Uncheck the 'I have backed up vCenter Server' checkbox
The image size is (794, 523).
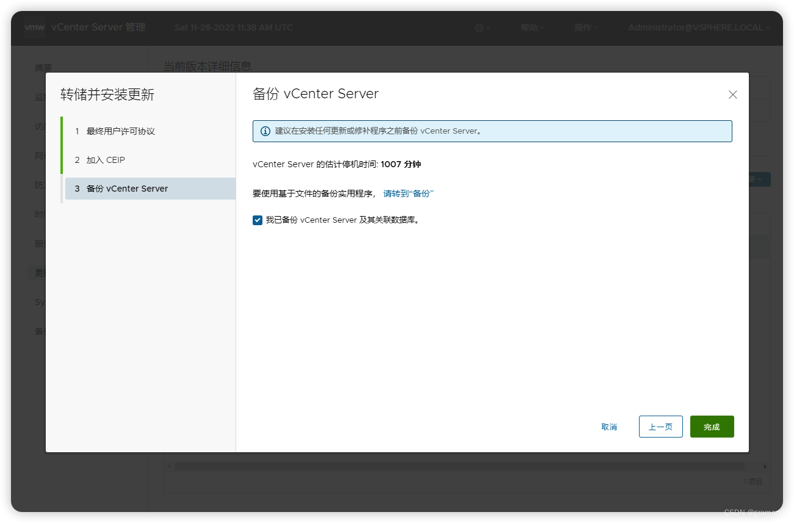pyautogui.click(x=258, y=220)
